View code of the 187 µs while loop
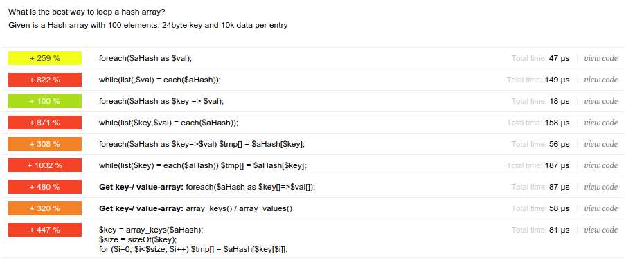 [601, 165]
